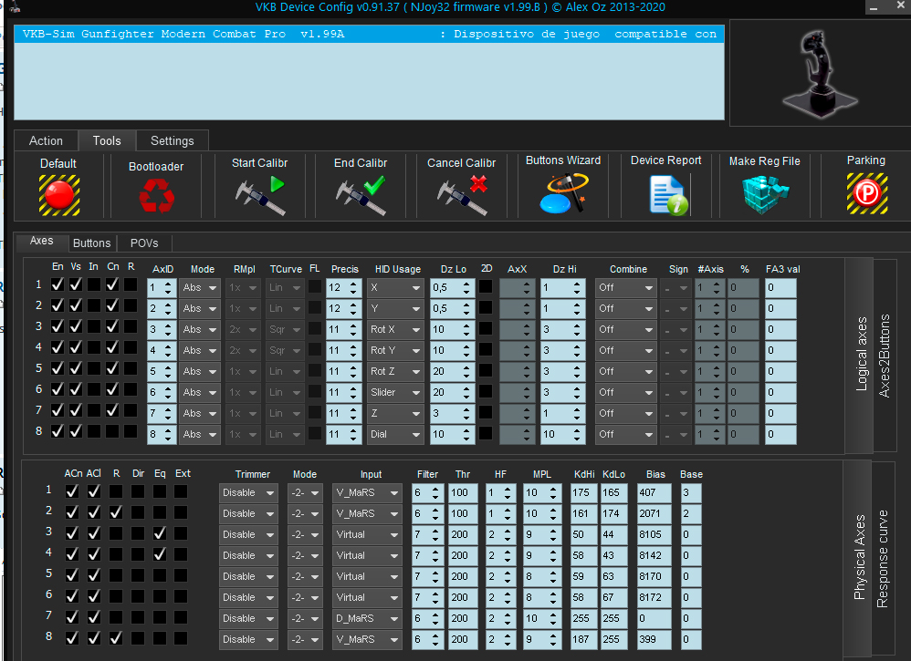
Task: Open Trimmer dropdown for physical axis 1
Action: point(248,492)
